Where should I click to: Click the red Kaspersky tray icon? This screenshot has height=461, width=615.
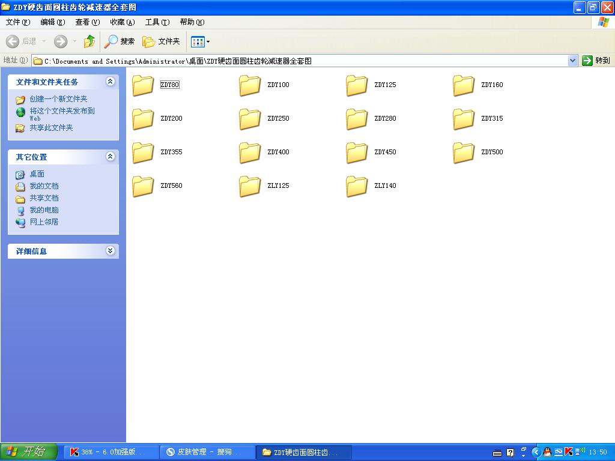[x=569, y=453]
